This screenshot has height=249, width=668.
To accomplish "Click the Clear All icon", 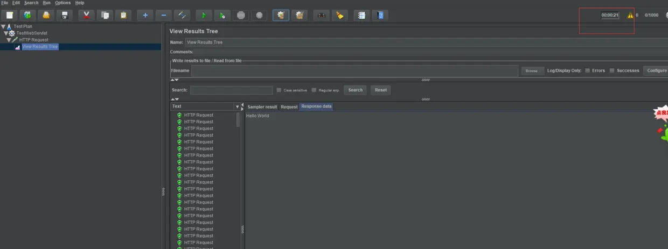I will click(x=300, y=15).
